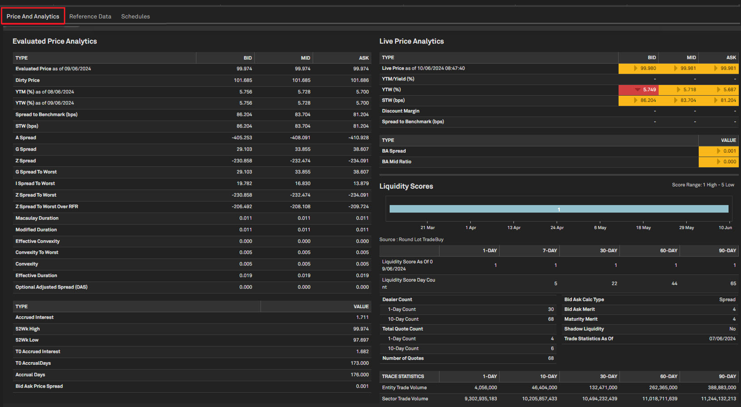741x407 pixels.
Task: Switch to the Schedules tab
Action: (x=135, y=17)
